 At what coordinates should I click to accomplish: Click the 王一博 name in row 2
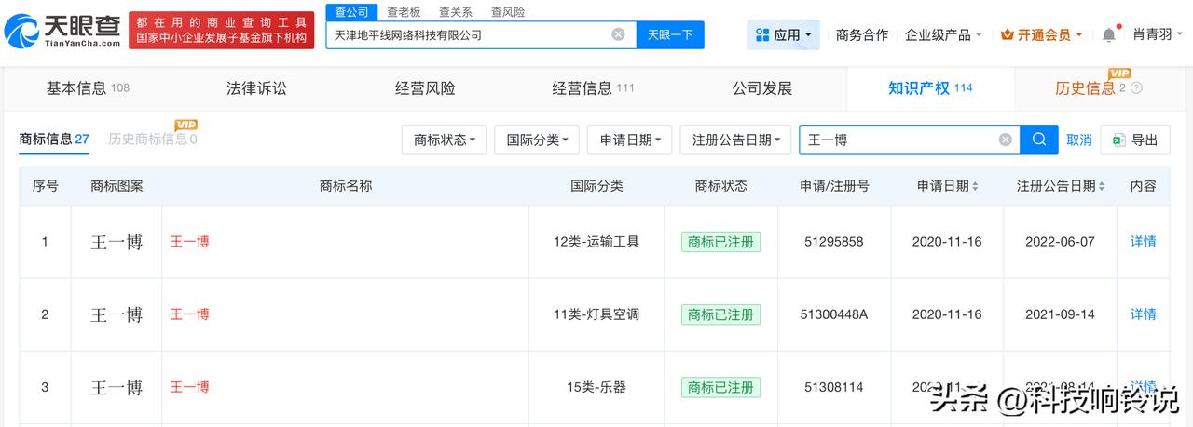pos(189,314)
